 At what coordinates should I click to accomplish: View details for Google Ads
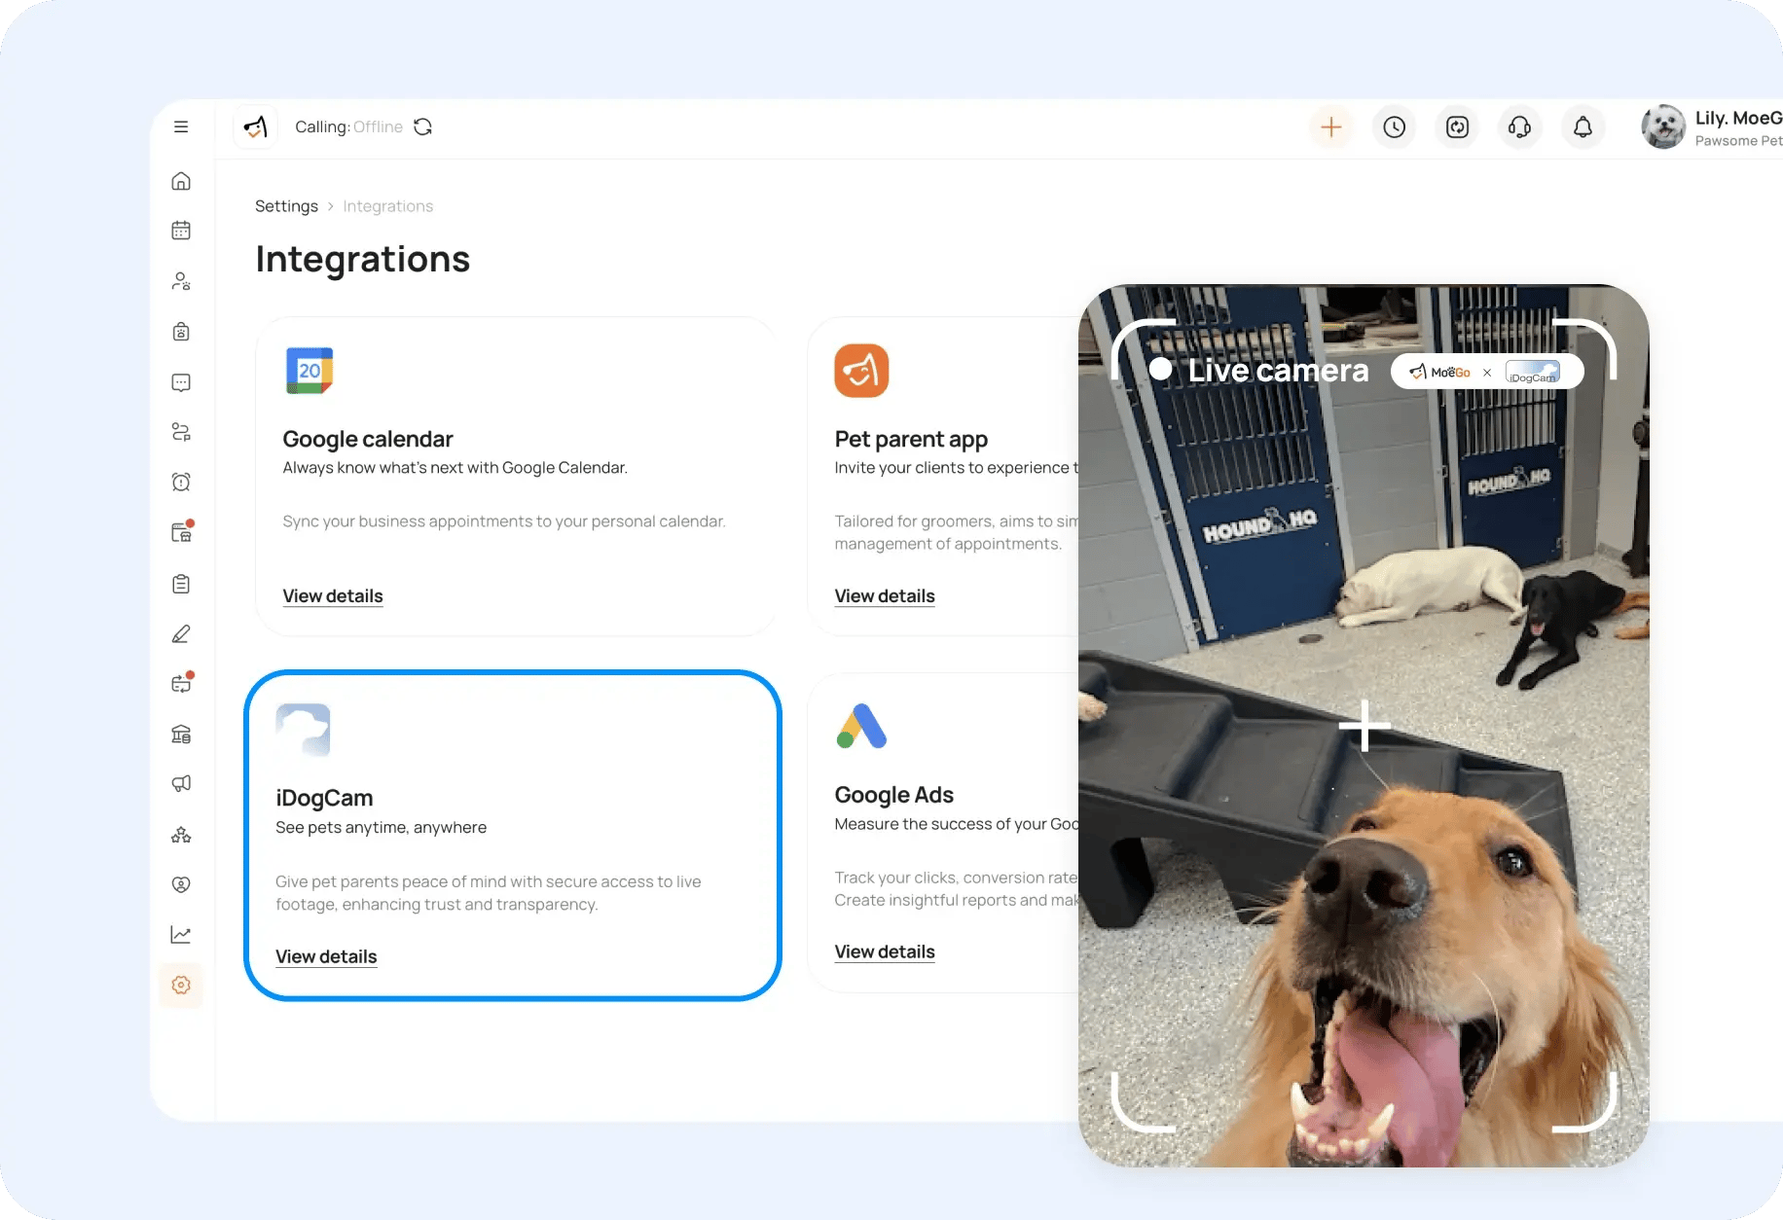[x=885, y=951]
